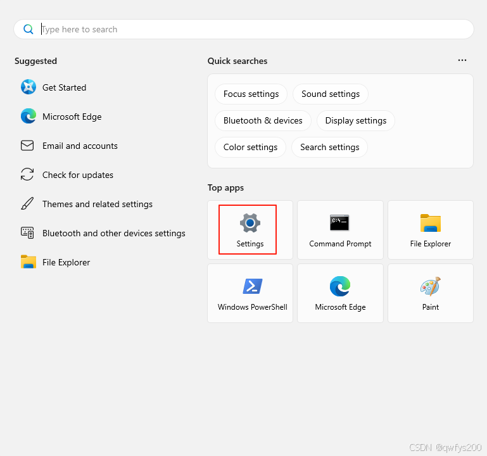Image resolution: width=487 pixels, height=456 pixels.
Task: Launch Paint from Top apps
Action: pos(431,293)
